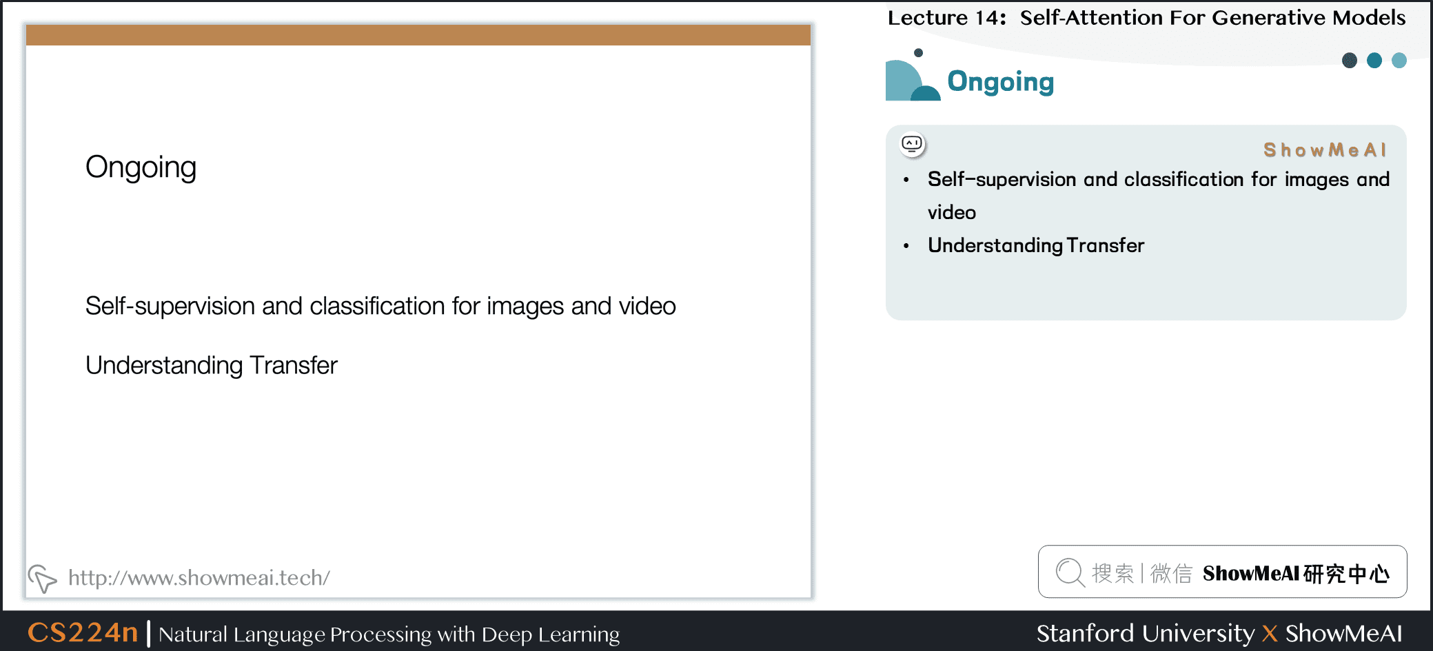
Task: Select slide line 'Self-supervision and classification for images and video'
Action: 380,306
